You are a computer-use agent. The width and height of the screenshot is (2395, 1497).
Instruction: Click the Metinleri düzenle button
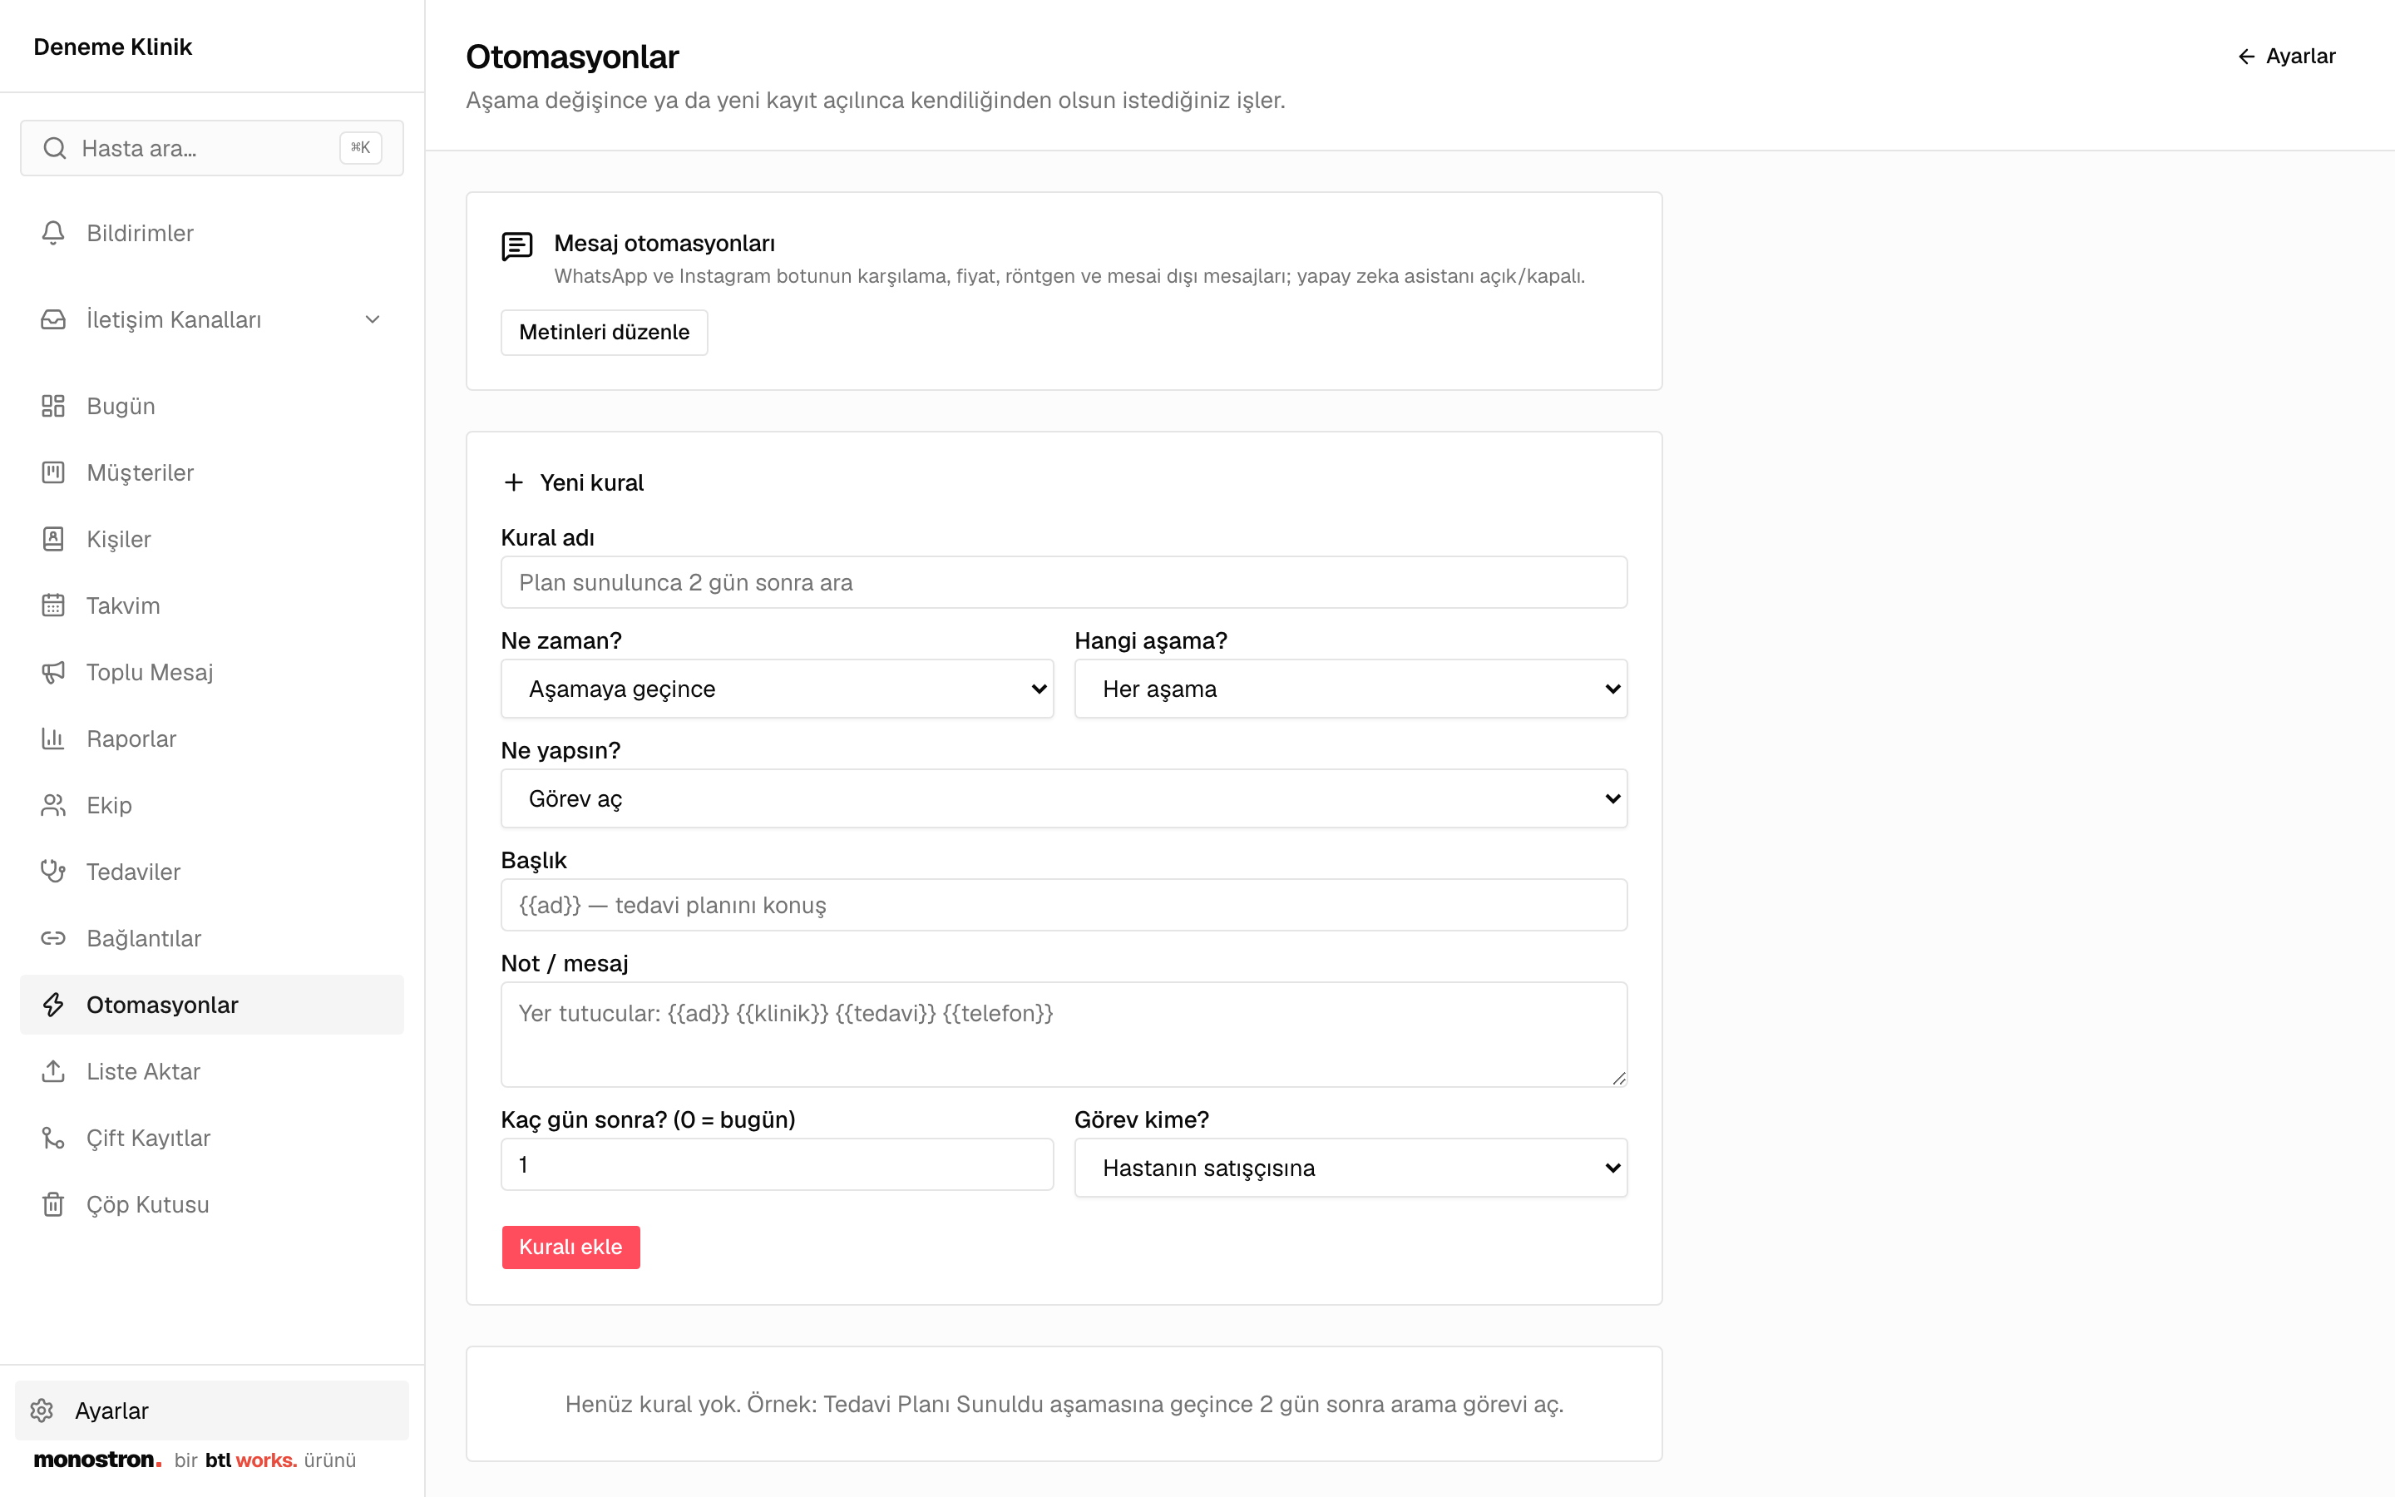click(x=604, y=332)
